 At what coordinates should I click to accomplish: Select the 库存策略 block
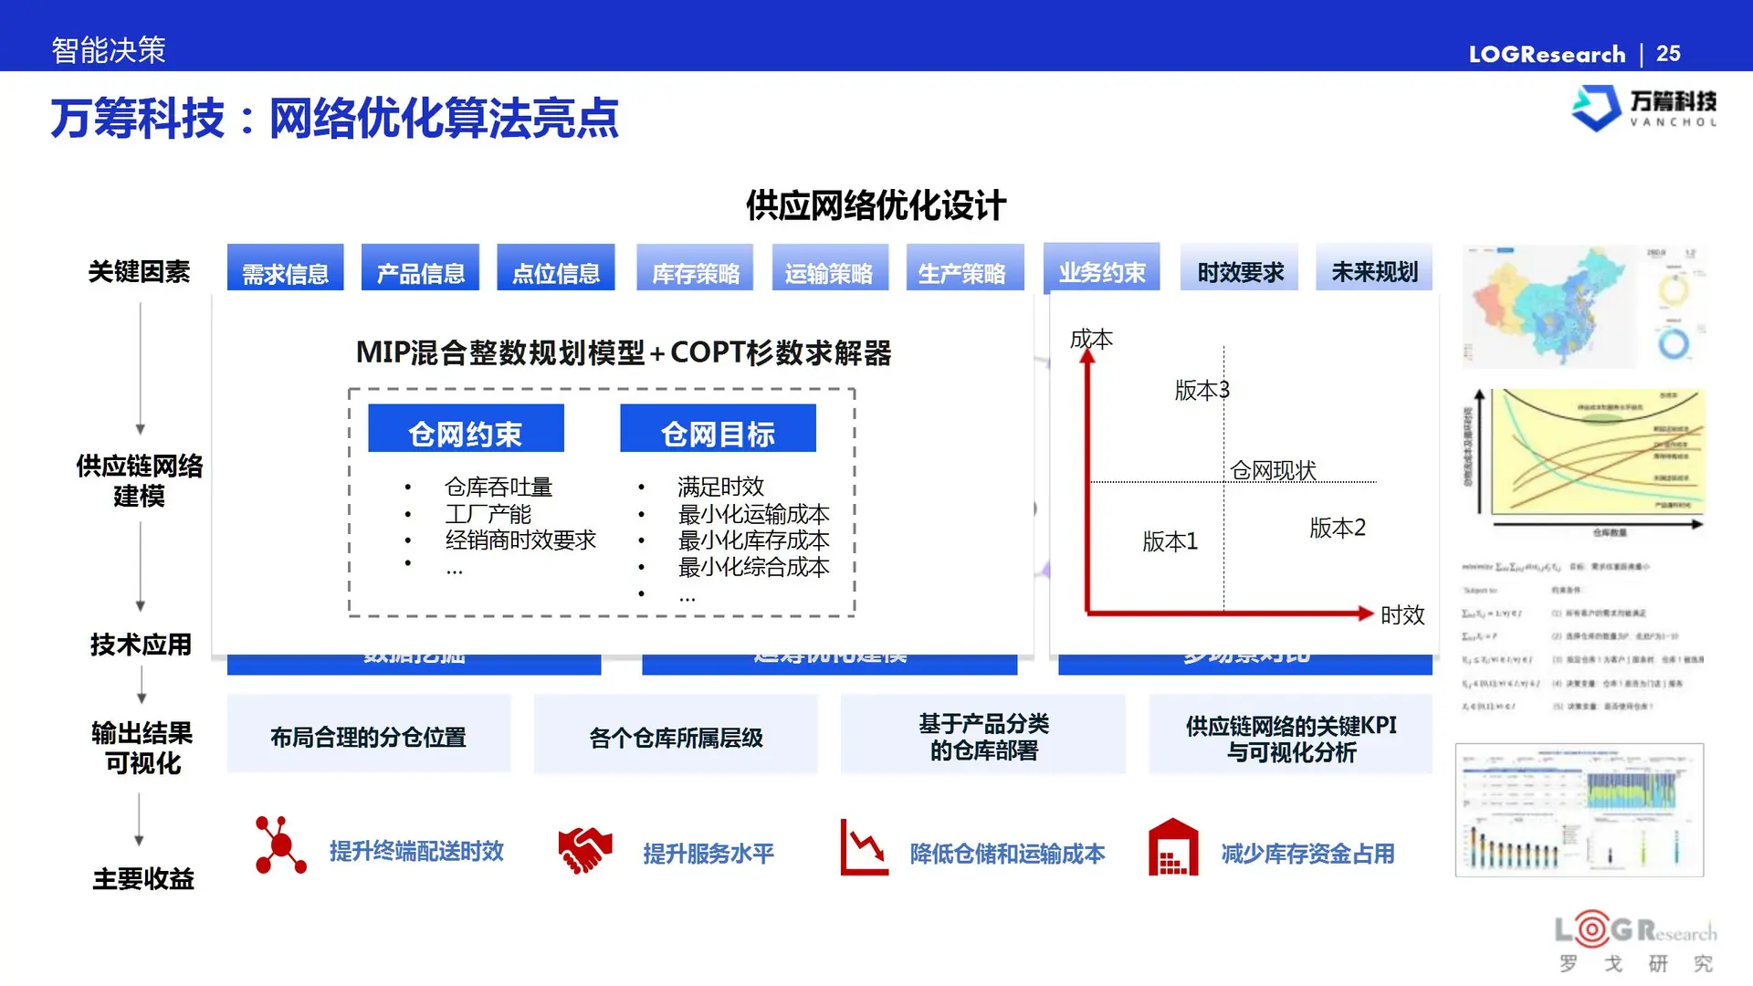point(695,267)
